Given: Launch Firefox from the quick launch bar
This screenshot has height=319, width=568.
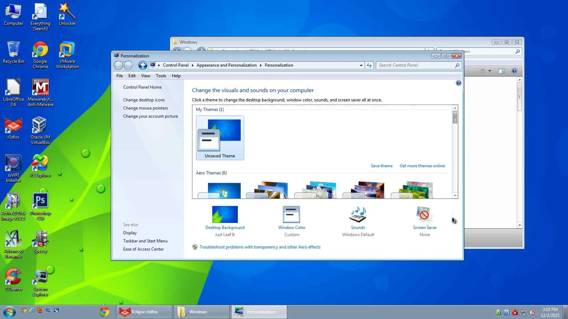Looking at the screenshot, I should 40,310.
